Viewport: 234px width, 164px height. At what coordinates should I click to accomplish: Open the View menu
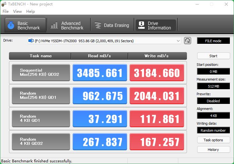[17, 12]
